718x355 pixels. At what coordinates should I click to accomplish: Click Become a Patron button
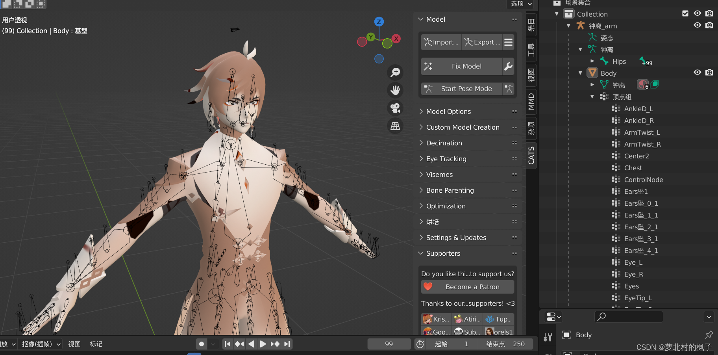pyautogui.click(x=468, y=287)
